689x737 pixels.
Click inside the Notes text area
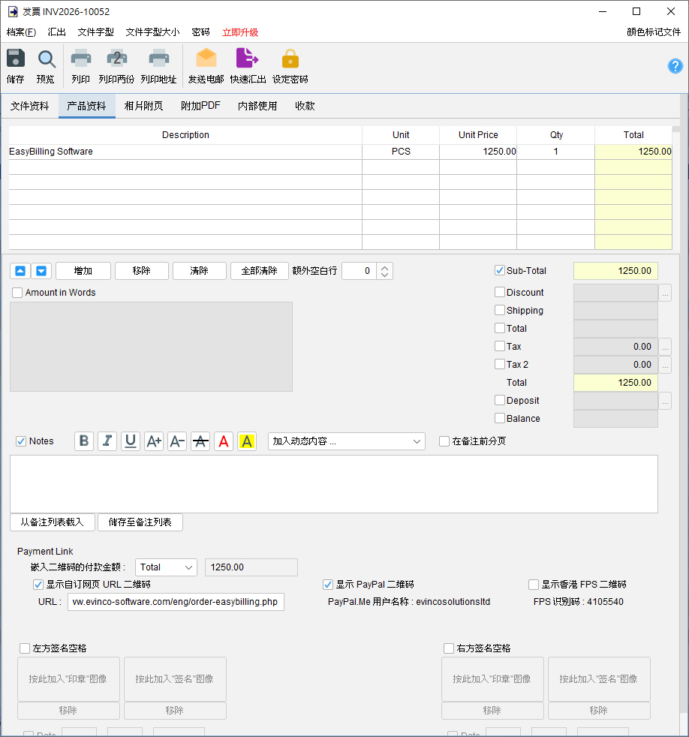[x=334, y=484]
